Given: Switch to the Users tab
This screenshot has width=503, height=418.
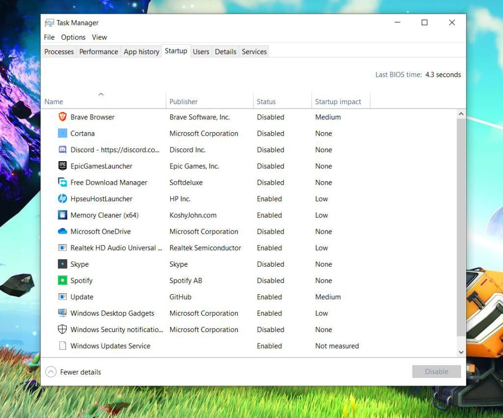Looking at the screenshot, I should [201, 52].
